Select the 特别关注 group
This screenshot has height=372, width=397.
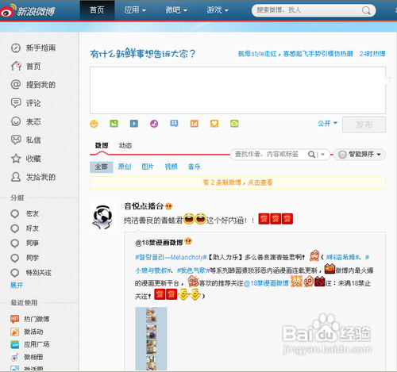coord(31,273)
